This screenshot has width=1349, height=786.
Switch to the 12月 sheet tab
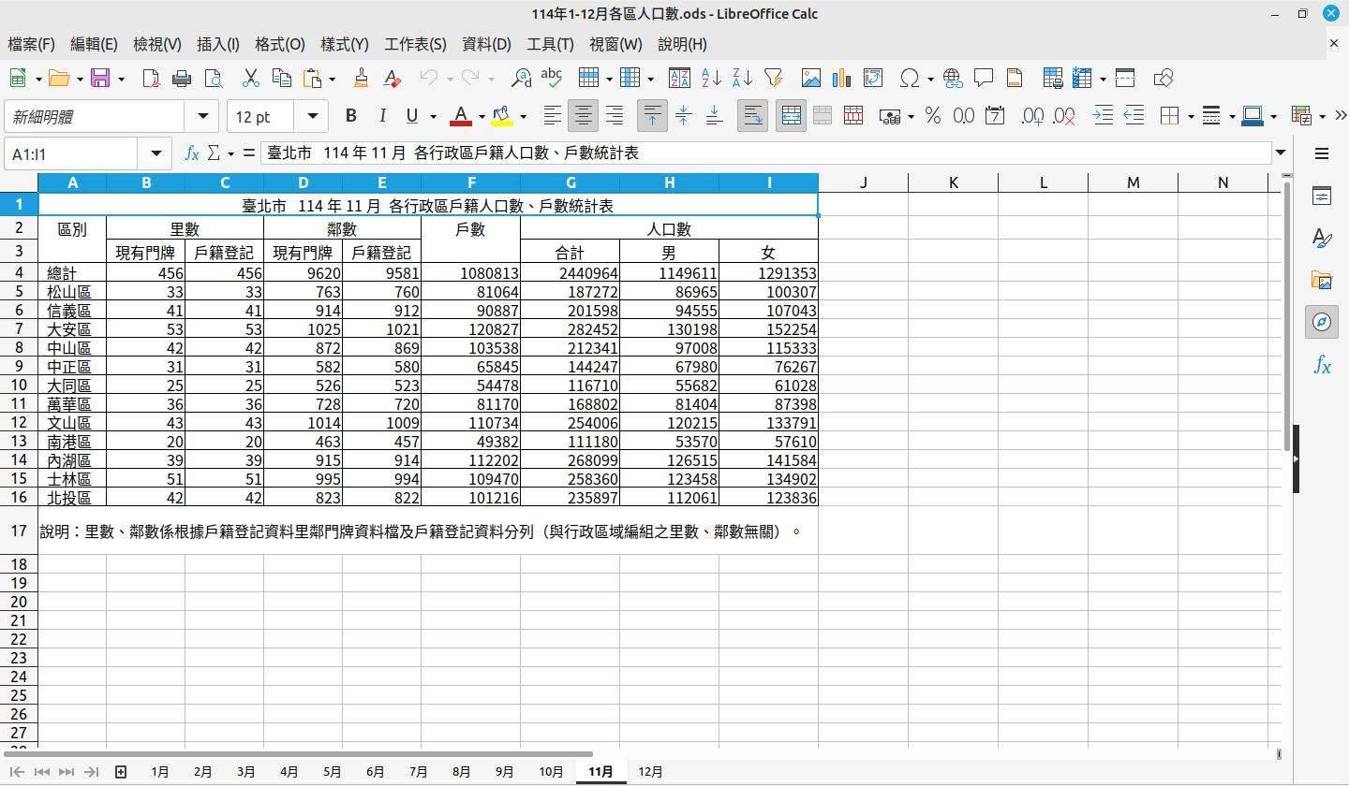(x=650, y=772)
